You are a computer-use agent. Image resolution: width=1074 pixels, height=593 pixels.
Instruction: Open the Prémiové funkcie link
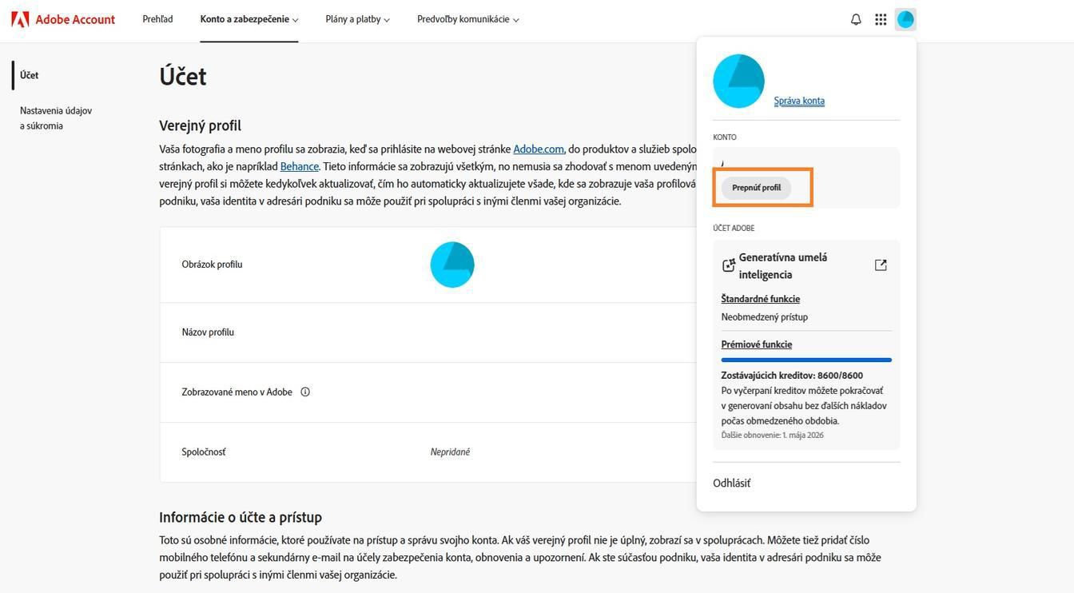coord(756,344)
